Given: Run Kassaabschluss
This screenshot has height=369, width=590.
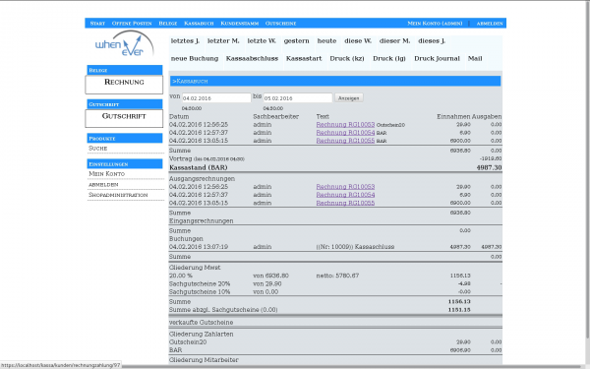Looking at the screenshot, I should point(252,59).
